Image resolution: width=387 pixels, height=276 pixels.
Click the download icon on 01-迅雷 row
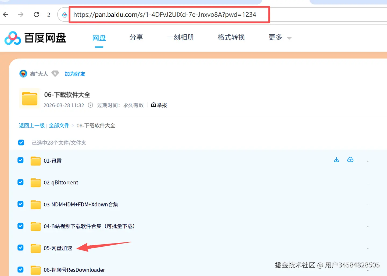336,160
